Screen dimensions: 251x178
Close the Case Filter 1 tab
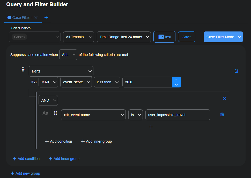(36, 18)
